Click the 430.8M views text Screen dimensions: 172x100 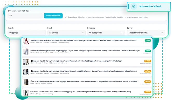[x=54, y=73]
